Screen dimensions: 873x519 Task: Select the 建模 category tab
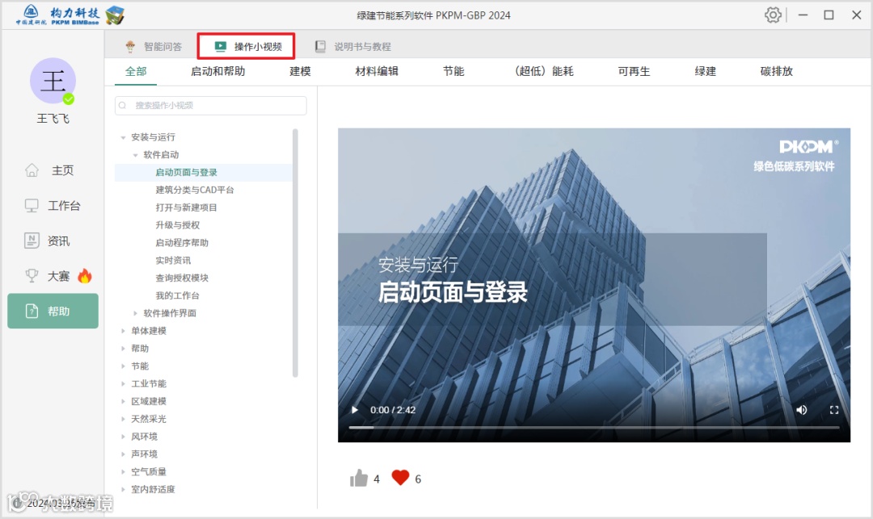tap(300, 71)
